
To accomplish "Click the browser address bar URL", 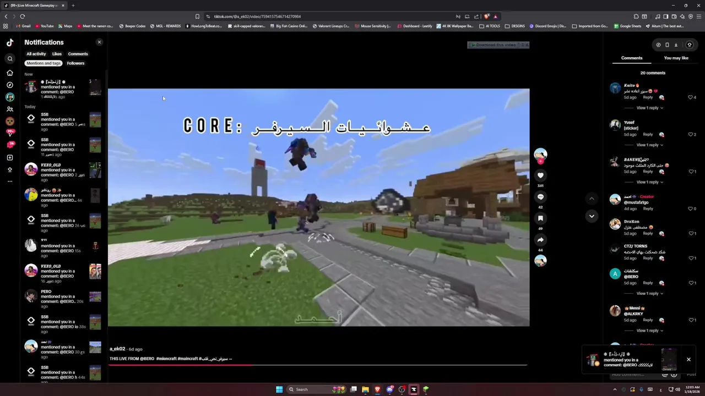I will 257,16.
